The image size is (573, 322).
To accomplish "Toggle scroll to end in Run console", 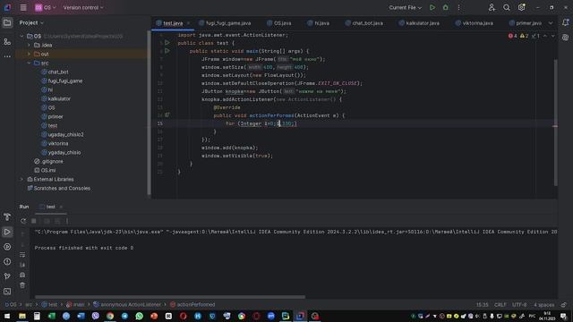I will tap(22, 265).
